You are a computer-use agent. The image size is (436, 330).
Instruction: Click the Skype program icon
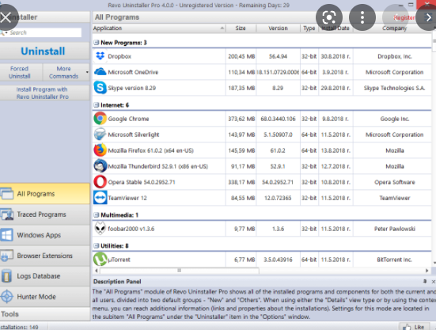point(100,88)
